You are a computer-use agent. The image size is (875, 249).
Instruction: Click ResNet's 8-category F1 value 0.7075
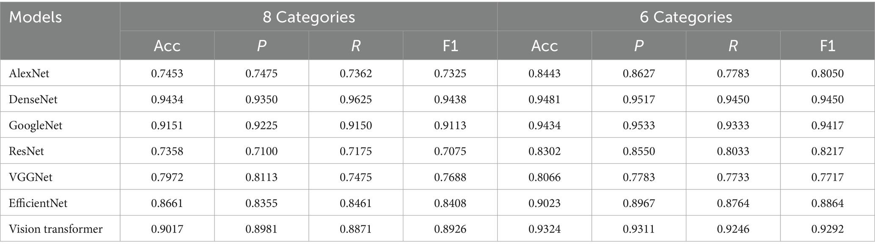click(x=450, y=151)
